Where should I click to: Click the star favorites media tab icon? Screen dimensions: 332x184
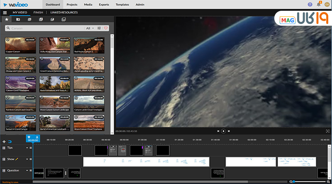click(x=7, y=19)
